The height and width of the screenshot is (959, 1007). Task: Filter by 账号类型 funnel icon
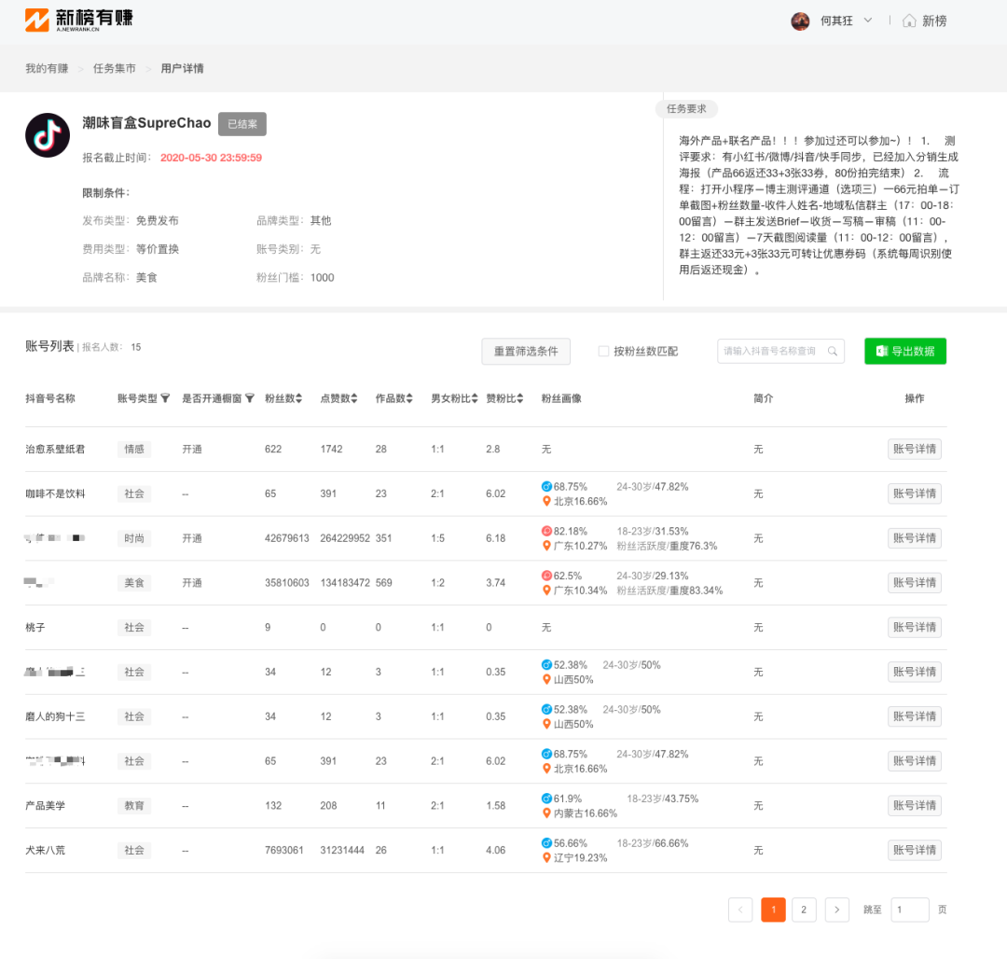pos(165,398)
